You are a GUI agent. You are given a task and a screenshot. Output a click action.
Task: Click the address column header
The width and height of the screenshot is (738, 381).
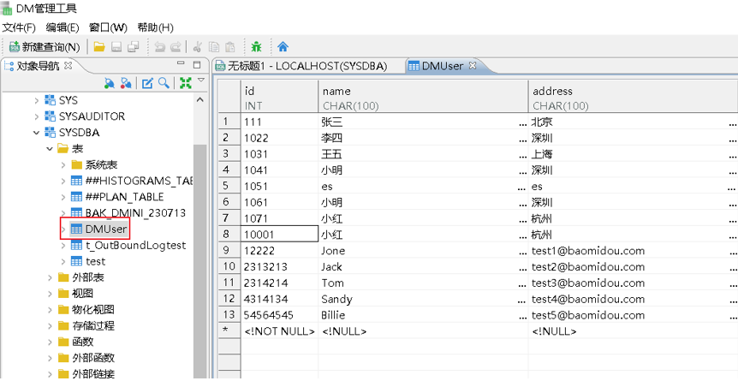click(x=552, y=91)
